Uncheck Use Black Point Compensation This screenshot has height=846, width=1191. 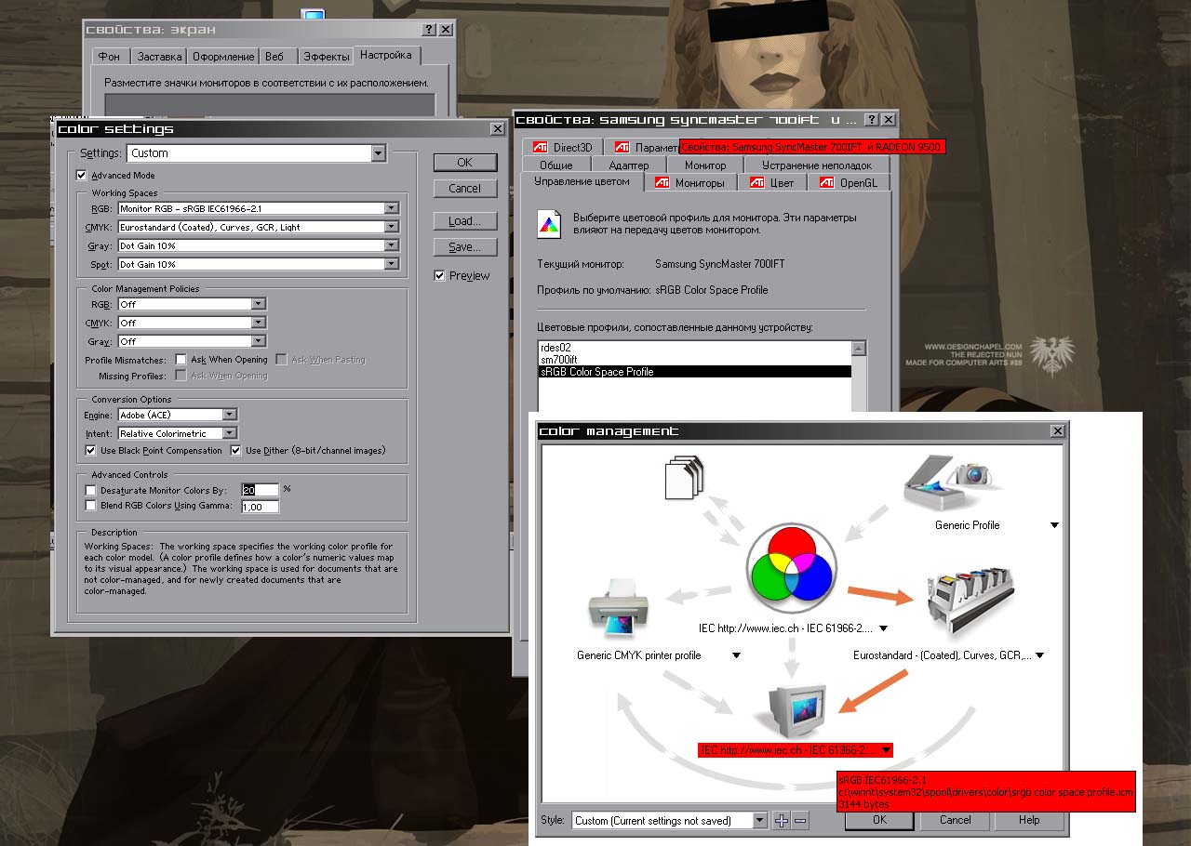pos(91,451)
